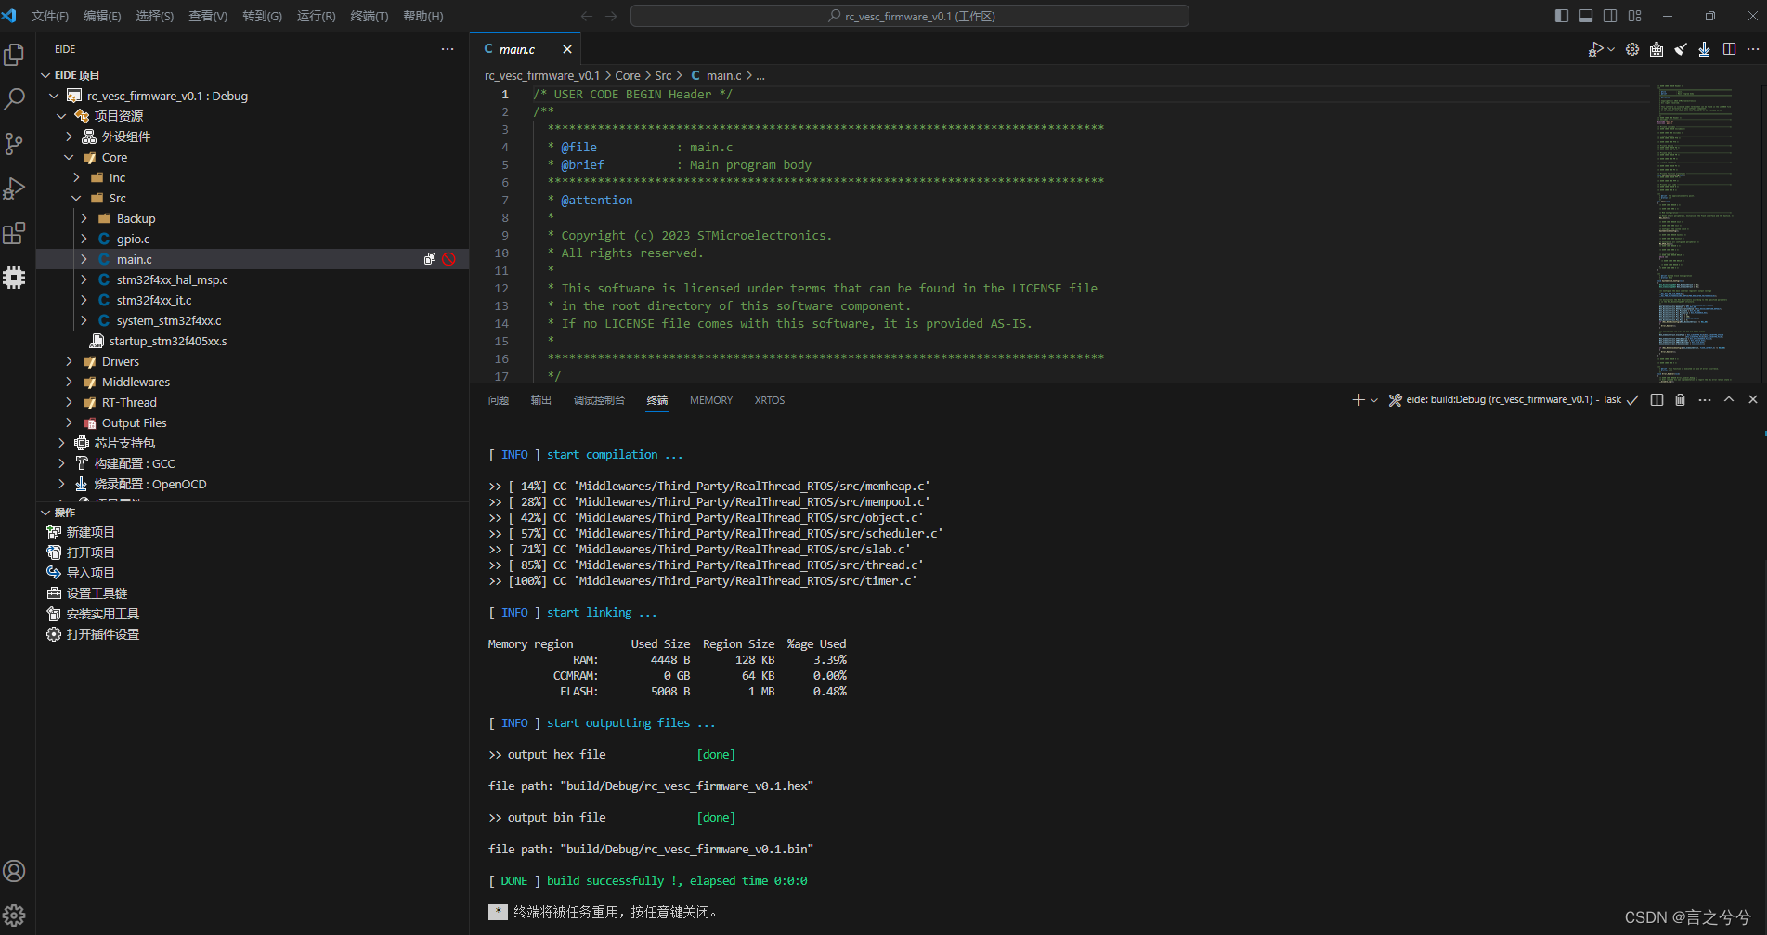Collapse the Core folder in the project tree
Viewport: 1767px width, 935px height.
click(69, 157)
